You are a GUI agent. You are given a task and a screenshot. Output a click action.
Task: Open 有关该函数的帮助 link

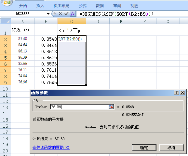pos(51,148)
